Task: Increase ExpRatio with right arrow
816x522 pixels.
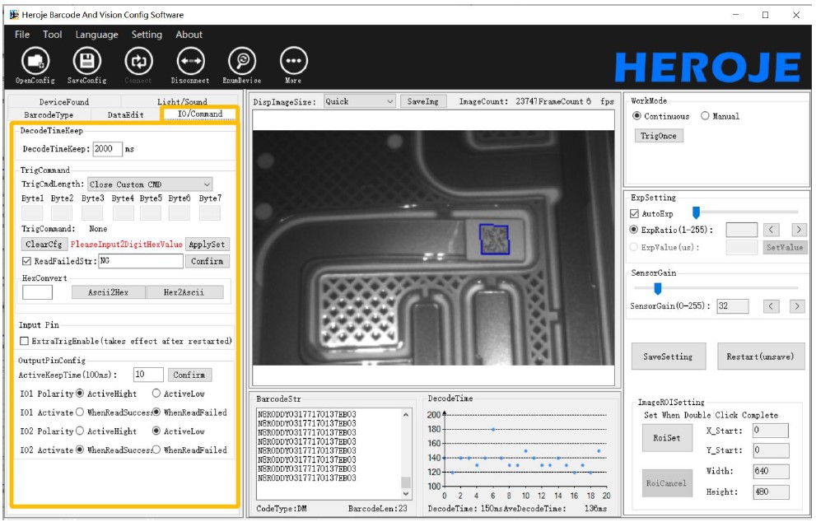Action: 799,230
